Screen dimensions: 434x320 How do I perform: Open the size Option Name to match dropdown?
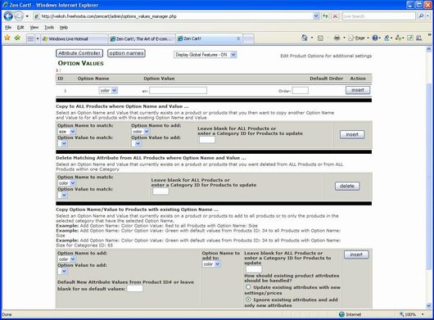(66, 132)
